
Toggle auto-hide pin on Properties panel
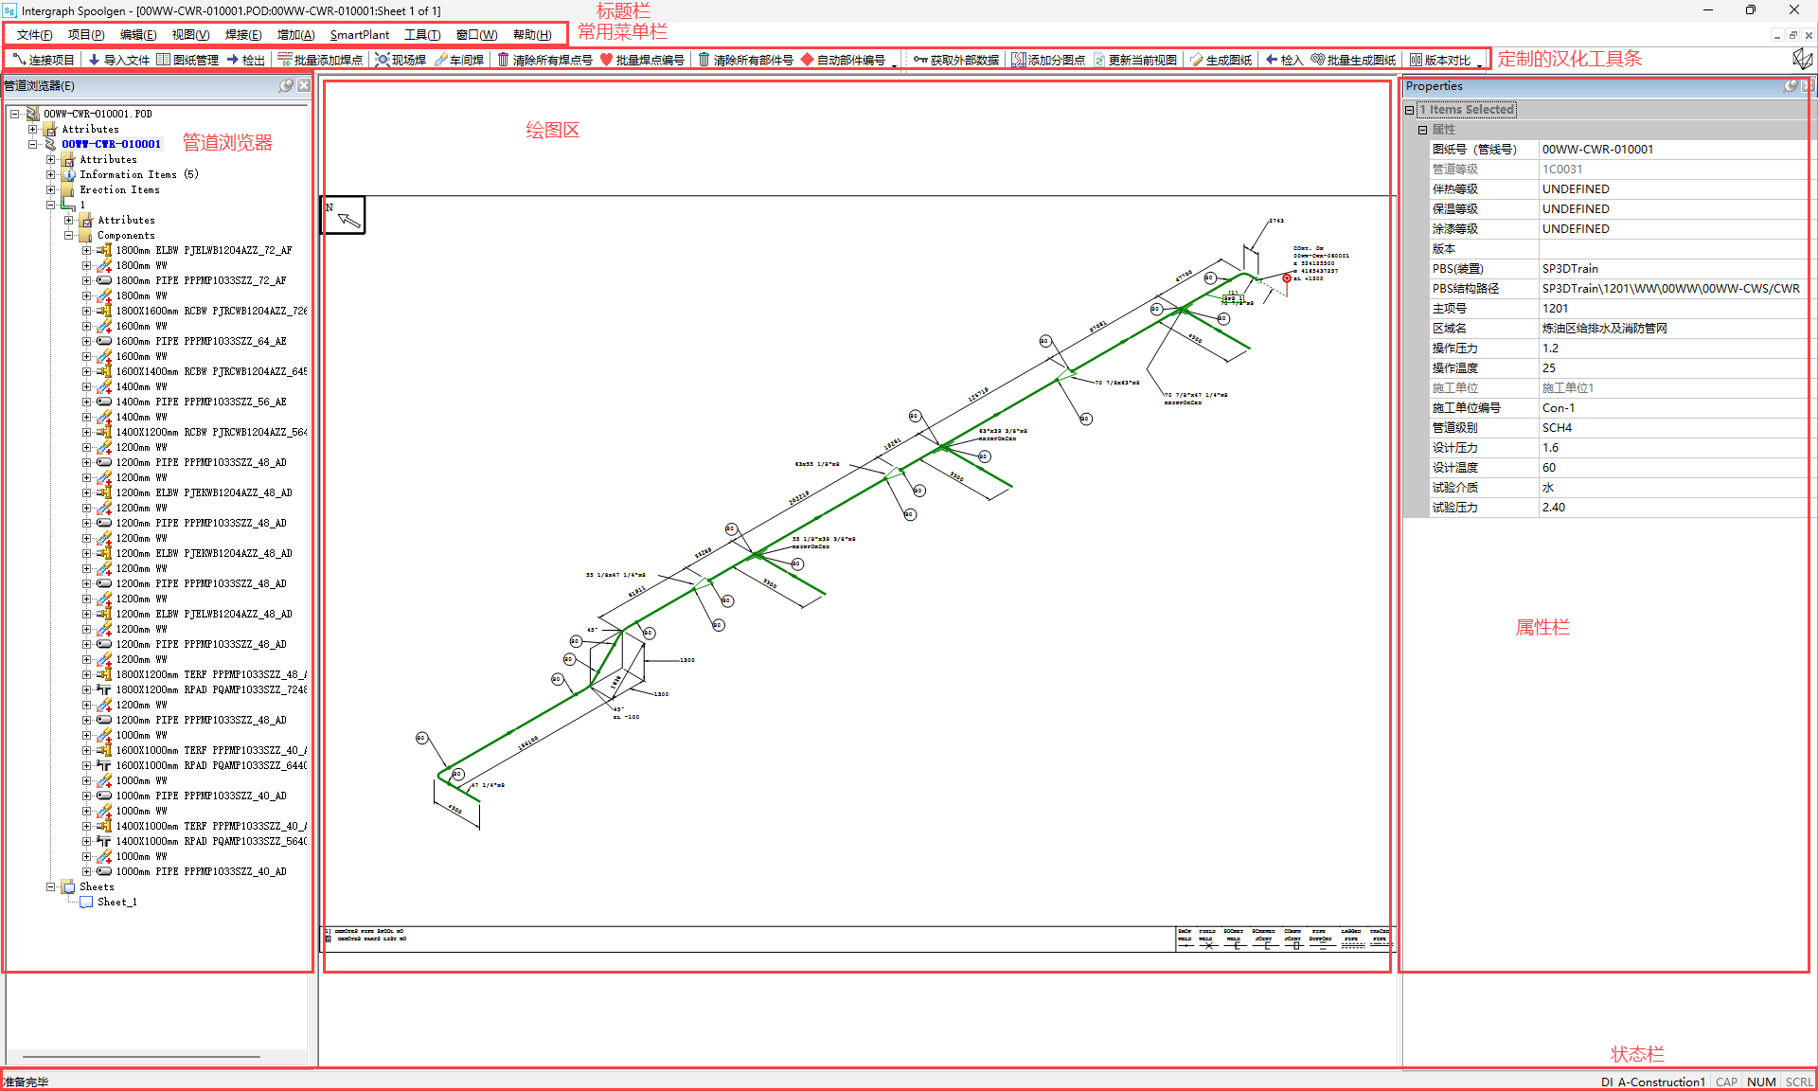click(1791, 86)
